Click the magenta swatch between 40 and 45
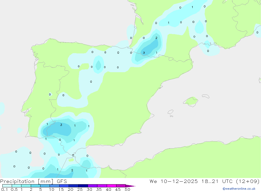Viewport: 261px width, 191px height. click(111, 186)
